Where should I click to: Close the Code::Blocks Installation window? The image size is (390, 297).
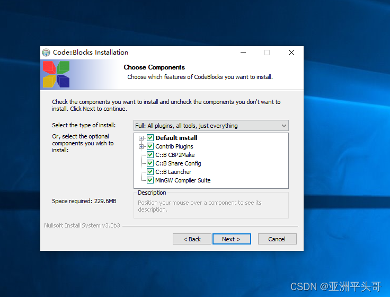(x=291, y=53)
